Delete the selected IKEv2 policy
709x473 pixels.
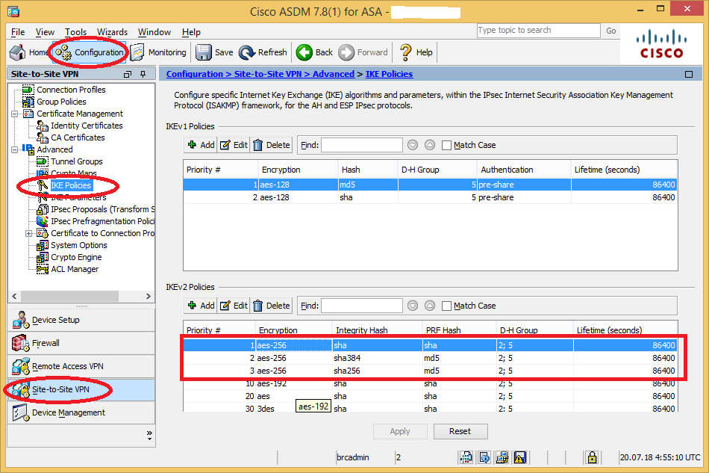pyautogui.click(x=271, y=305)
